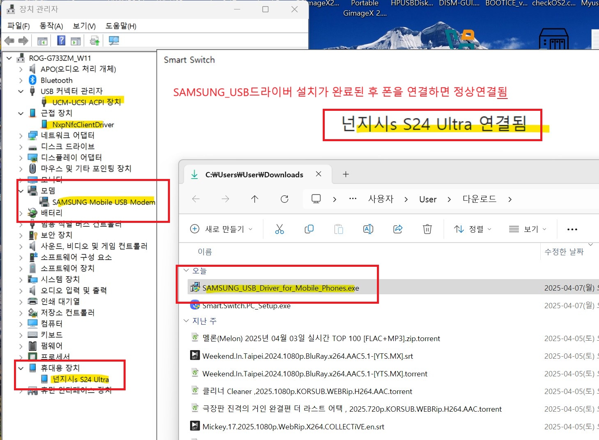The height and width of the screenshot is (440, 599).
Task: Click Forward arrow in Device Manager toolbar
Action: click(x=23, y=41)
